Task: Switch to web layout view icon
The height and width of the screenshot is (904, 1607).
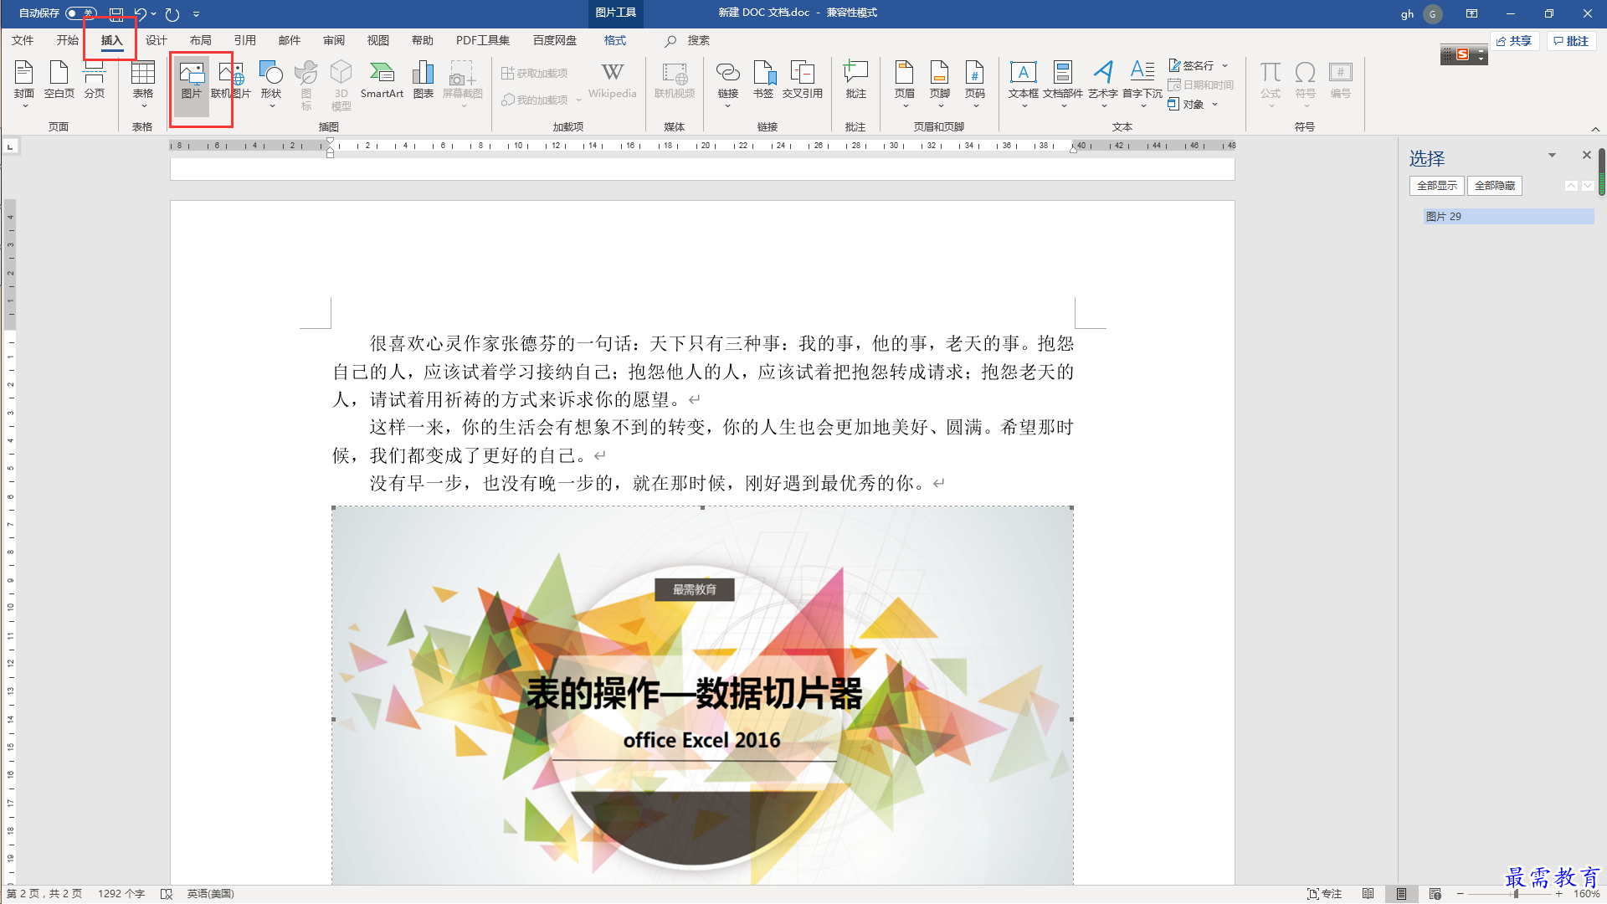Action: pos(1435,894)
